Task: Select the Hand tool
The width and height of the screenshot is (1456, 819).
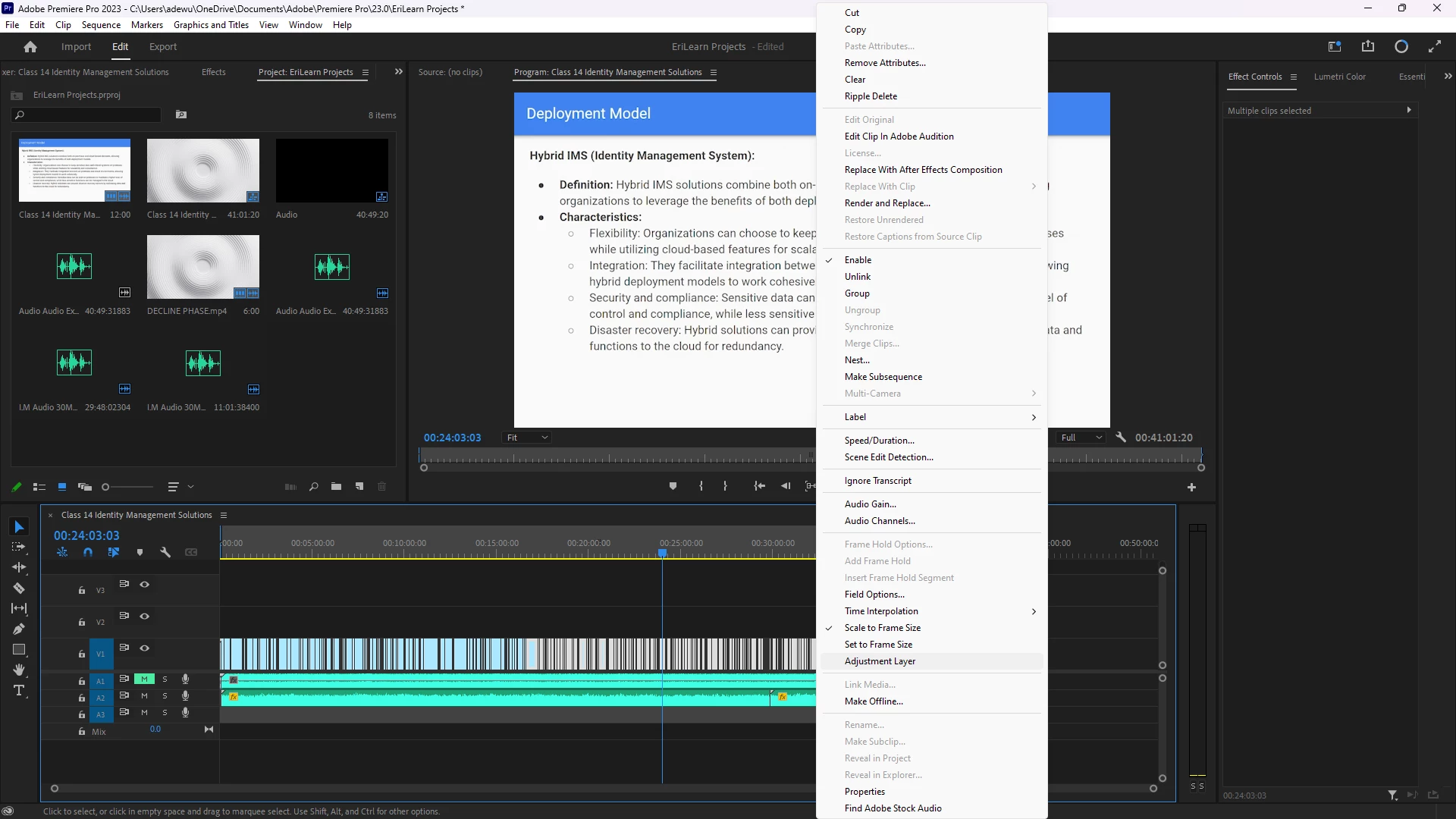Action: point(19,670)
